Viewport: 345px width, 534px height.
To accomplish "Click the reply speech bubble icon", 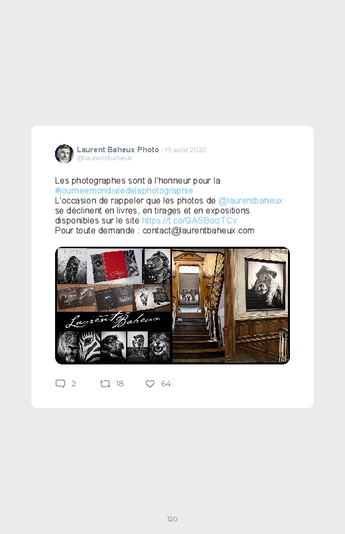I will [60, 384].
